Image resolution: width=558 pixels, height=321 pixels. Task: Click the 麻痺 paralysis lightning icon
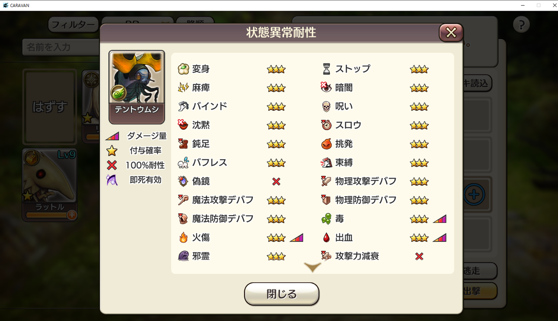(183, 88)
